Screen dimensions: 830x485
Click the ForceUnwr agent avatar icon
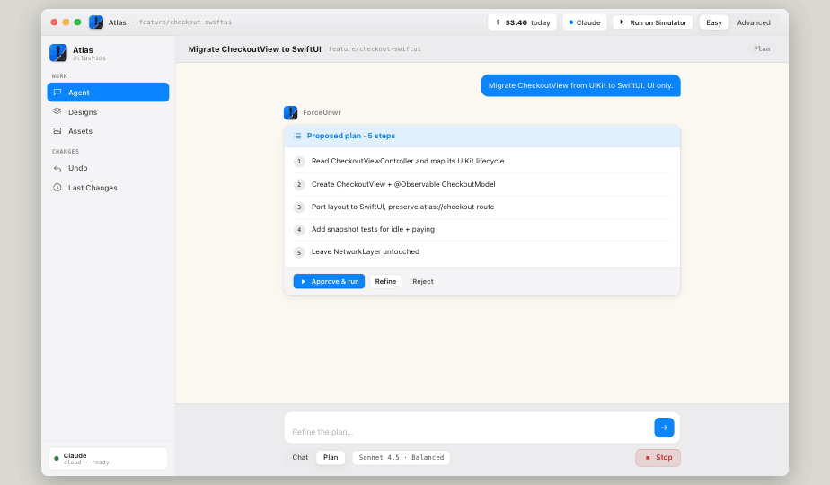coord(291,112)
